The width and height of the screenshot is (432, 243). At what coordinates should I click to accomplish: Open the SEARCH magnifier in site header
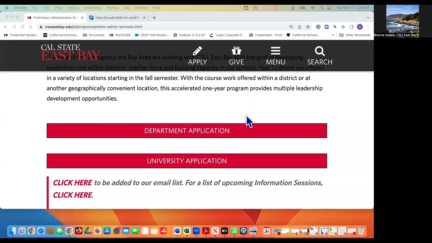pos(320,56)
